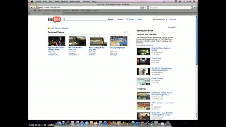Click the Safari address bar URL
The height and width of the screenshot is (127, 226).
coord(50,8)
